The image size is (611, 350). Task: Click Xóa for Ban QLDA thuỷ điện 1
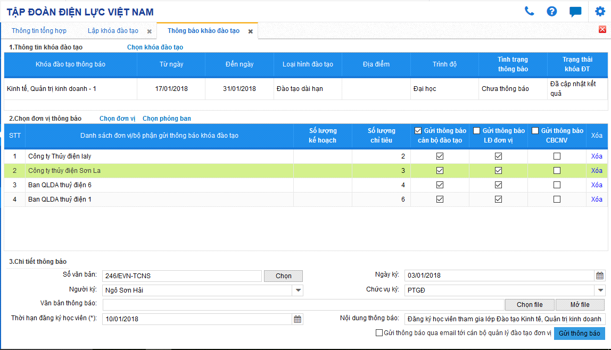(597, 199)
